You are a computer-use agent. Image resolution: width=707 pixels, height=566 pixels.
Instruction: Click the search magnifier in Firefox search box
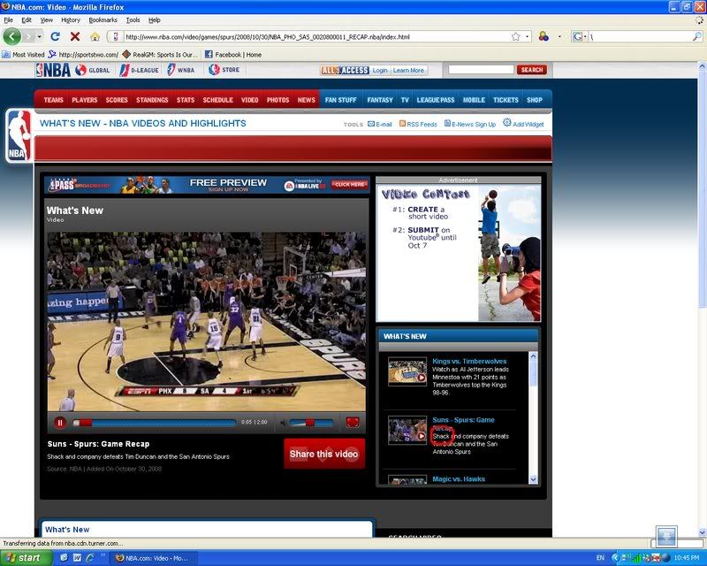coord(697,36)
